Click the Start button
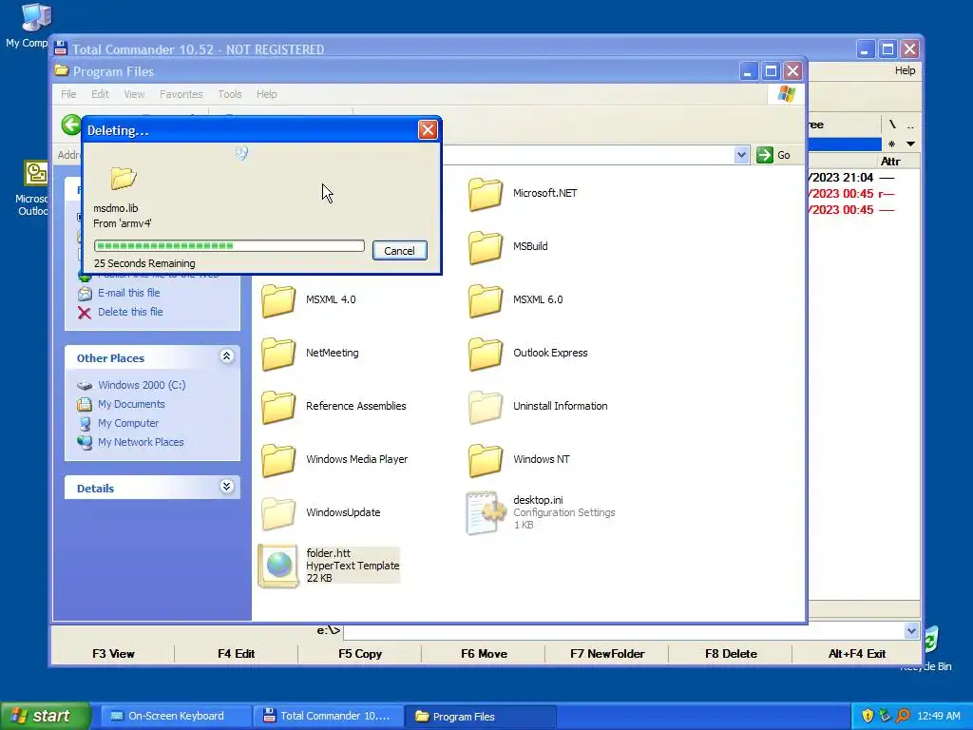The image size is (973, 730). point(45,716)
